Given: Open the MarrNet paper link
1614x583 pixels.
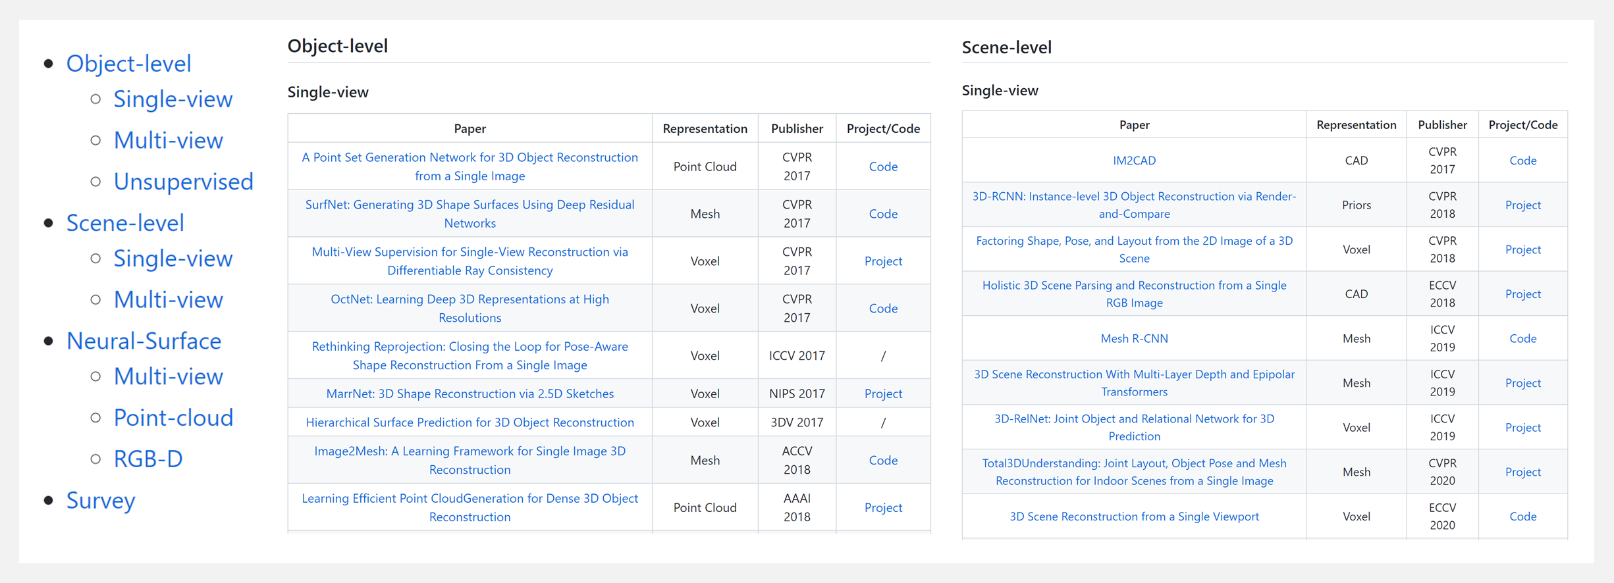Looking at the screenshot, I should point(470,393).
